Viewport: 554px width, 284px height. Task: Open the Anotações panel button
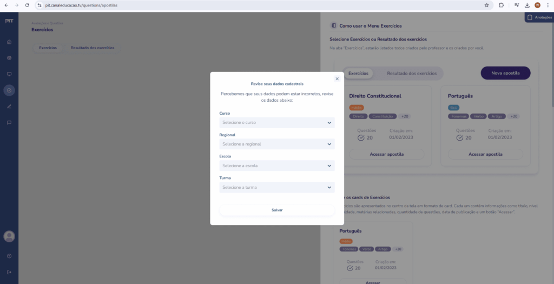[539, 18]
